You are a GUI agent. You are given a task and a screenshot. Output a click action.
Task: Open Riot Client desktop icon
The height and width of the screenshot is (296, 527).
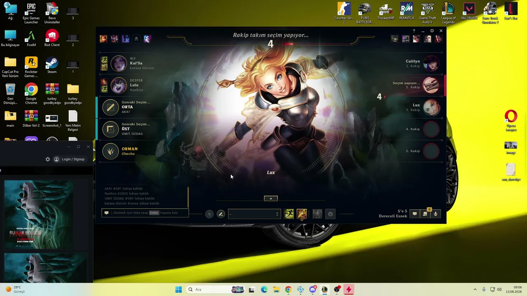click(52, 38)
